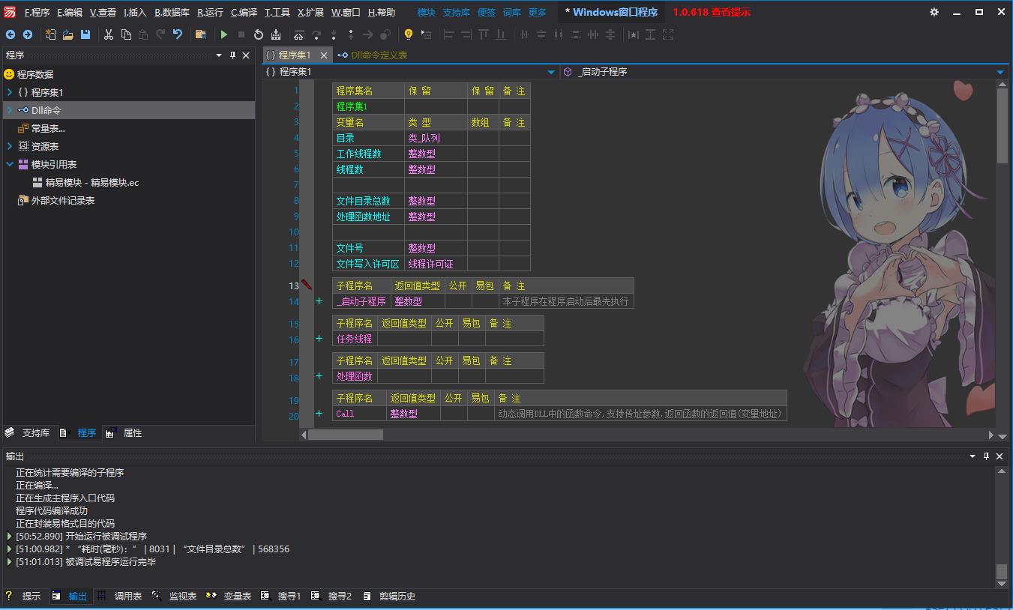
Task: Pin the 程序 side panel
Action: click(232, 55)
